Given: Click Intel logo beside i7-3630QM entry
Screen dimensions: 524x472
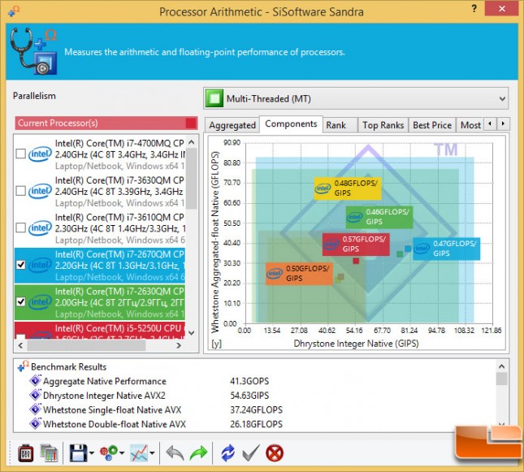Looking at the screenshot, I should [40, 191].
